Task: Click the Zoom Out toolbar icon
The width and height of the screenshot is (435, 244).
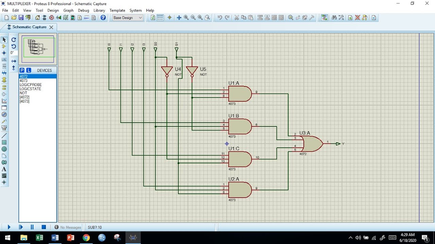Action: (x=193, y=18)
